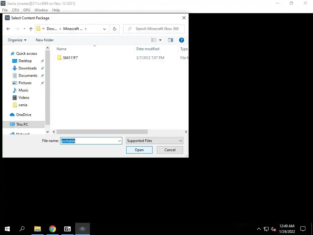Open Desktop in the navigation pane
This screenshot has width=313, height=235.
25,61
